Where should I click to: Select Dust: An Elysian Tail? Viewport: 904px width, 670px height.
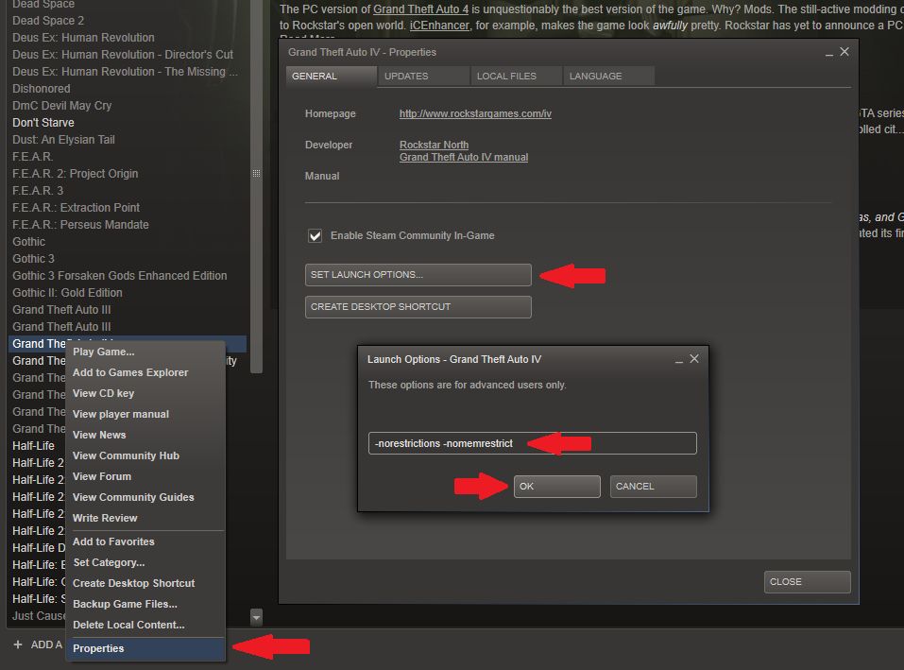click(63, 140)
